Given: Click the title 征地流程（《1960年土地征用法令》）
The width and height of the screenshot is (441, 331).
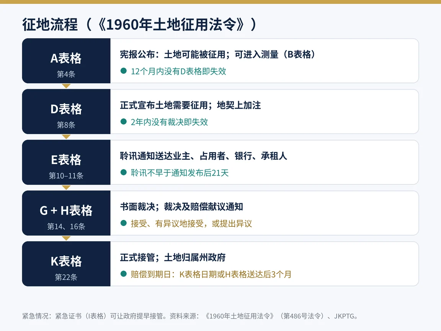Looking at the screenshot, I should (139, 25).
